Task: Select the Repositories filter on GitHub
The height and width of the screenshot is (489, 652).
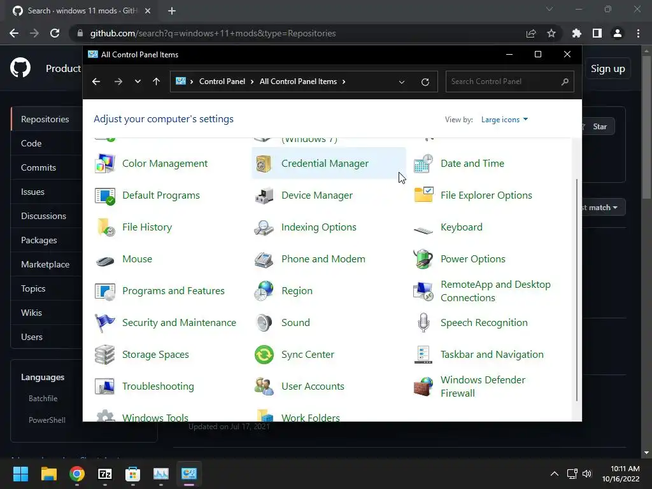Action: click(x=46, y=119)
